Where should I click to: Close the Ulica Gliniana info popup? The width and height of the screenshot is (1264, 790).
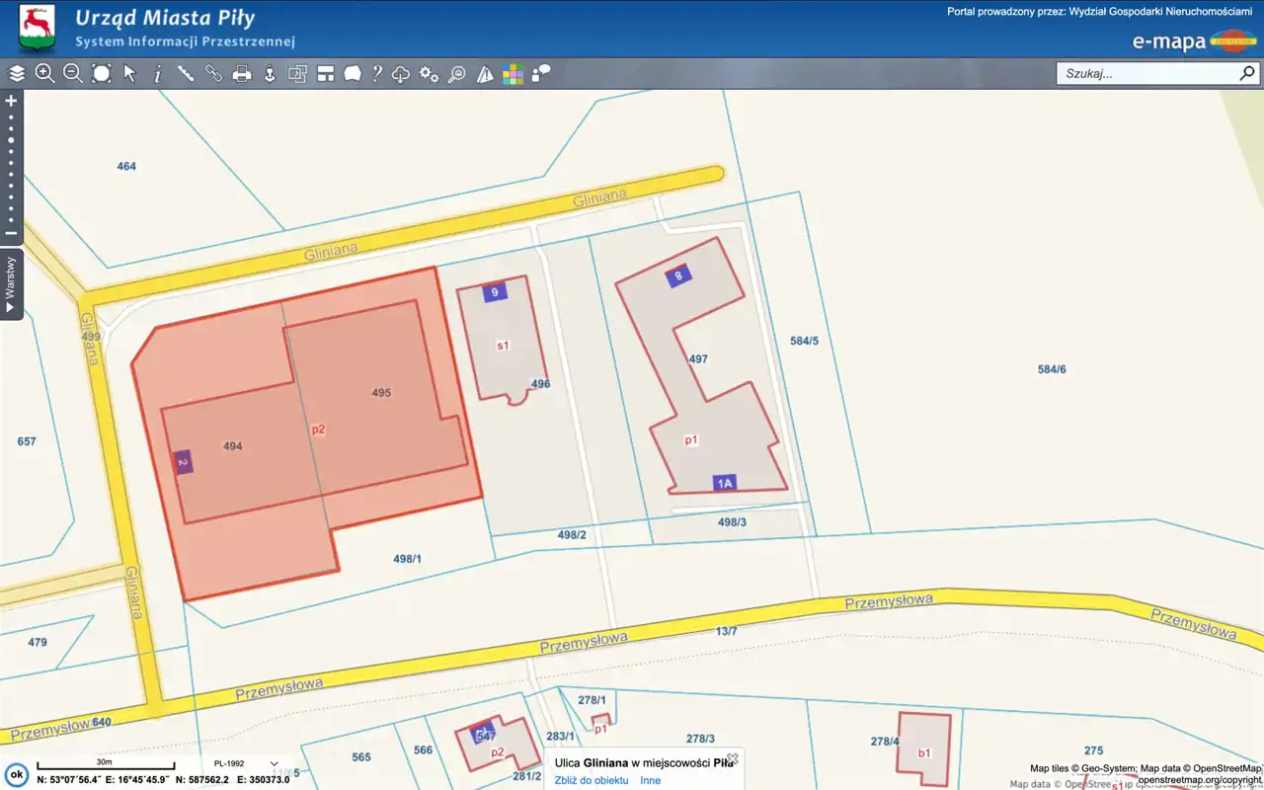tap(733, 758)
